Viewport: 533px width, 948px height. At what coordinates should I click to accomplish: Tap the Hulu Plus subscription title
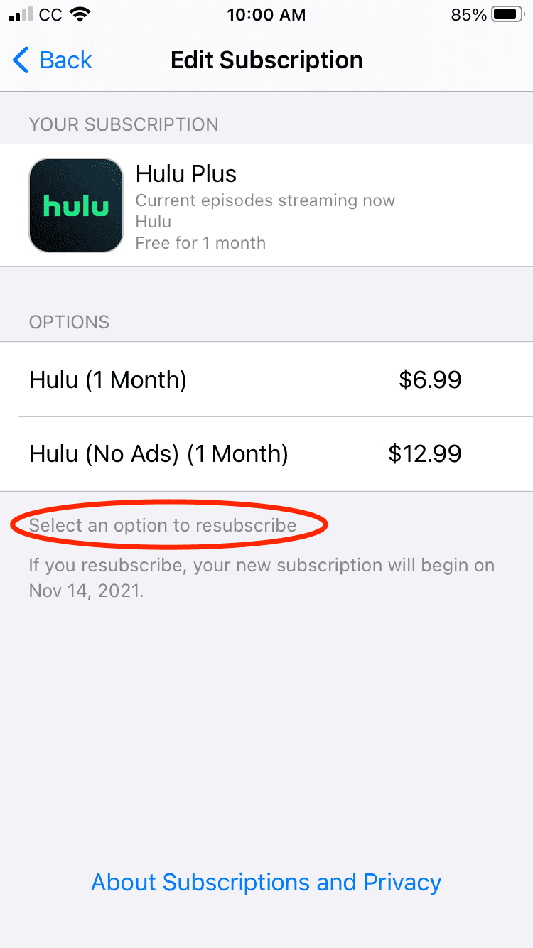tap(186, 173)
